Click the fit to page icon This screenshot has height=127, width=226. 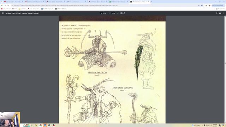[121, 13]
